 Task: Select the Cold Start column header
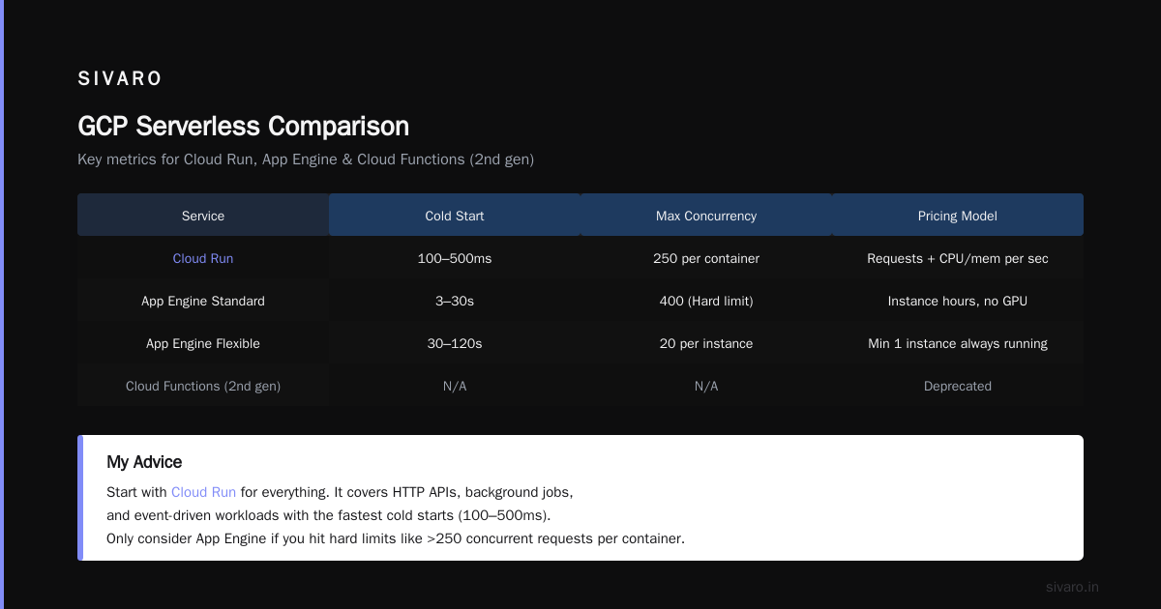455,216
